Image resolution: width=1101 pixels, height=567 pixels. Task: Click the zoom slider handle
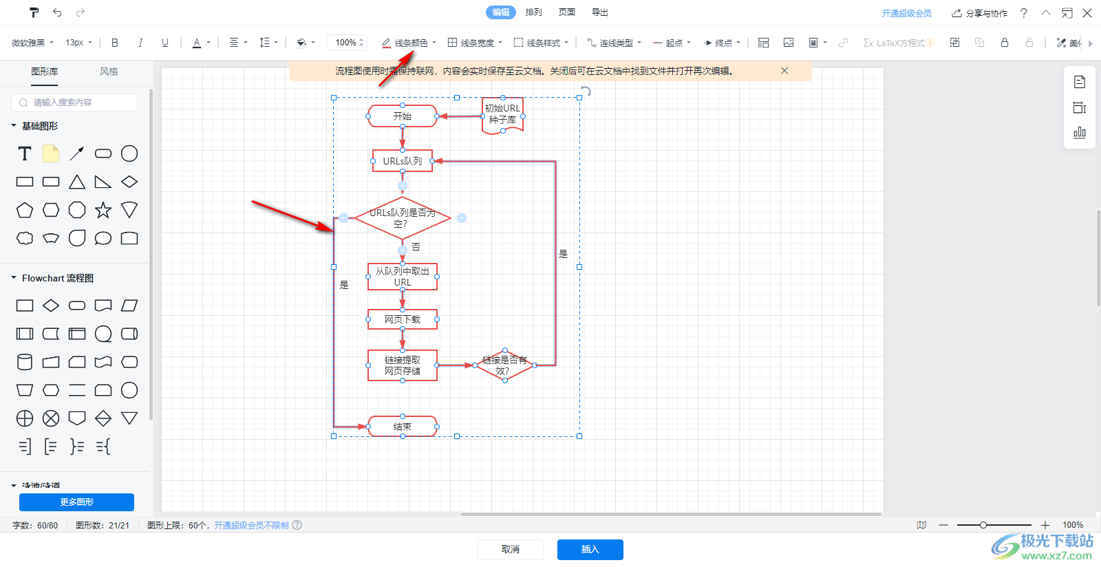[x=983, y=525]
